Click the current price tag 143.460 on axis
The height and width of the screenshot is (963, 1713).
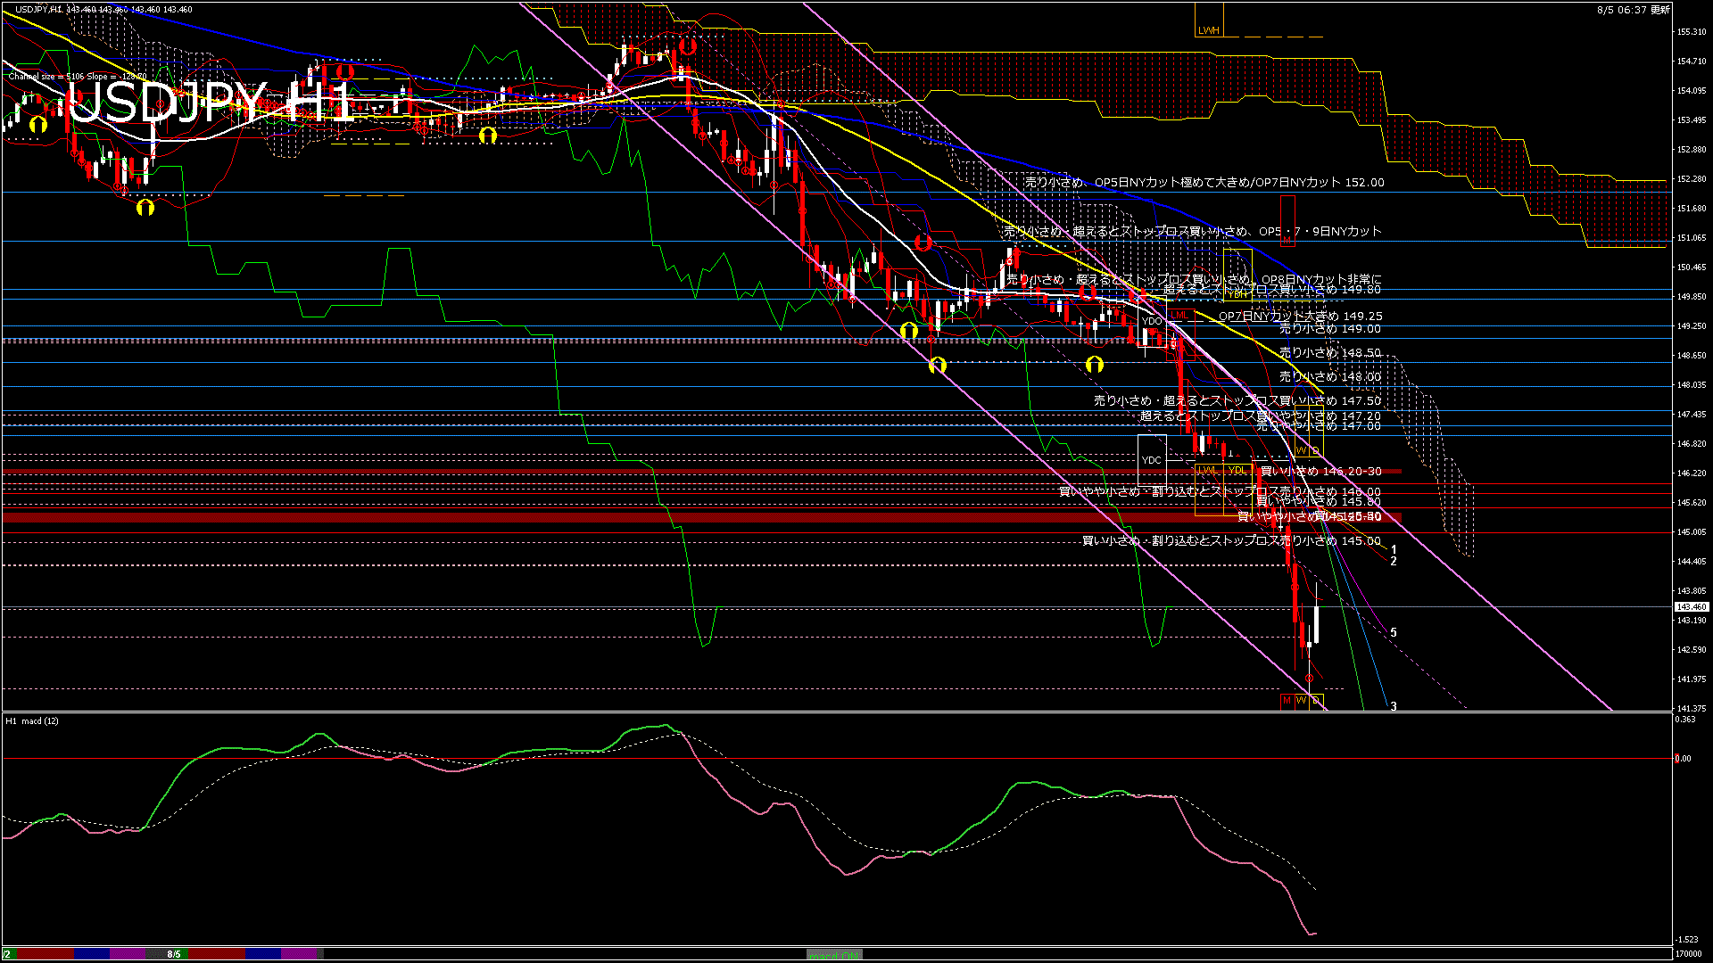tap(1692, 606)
